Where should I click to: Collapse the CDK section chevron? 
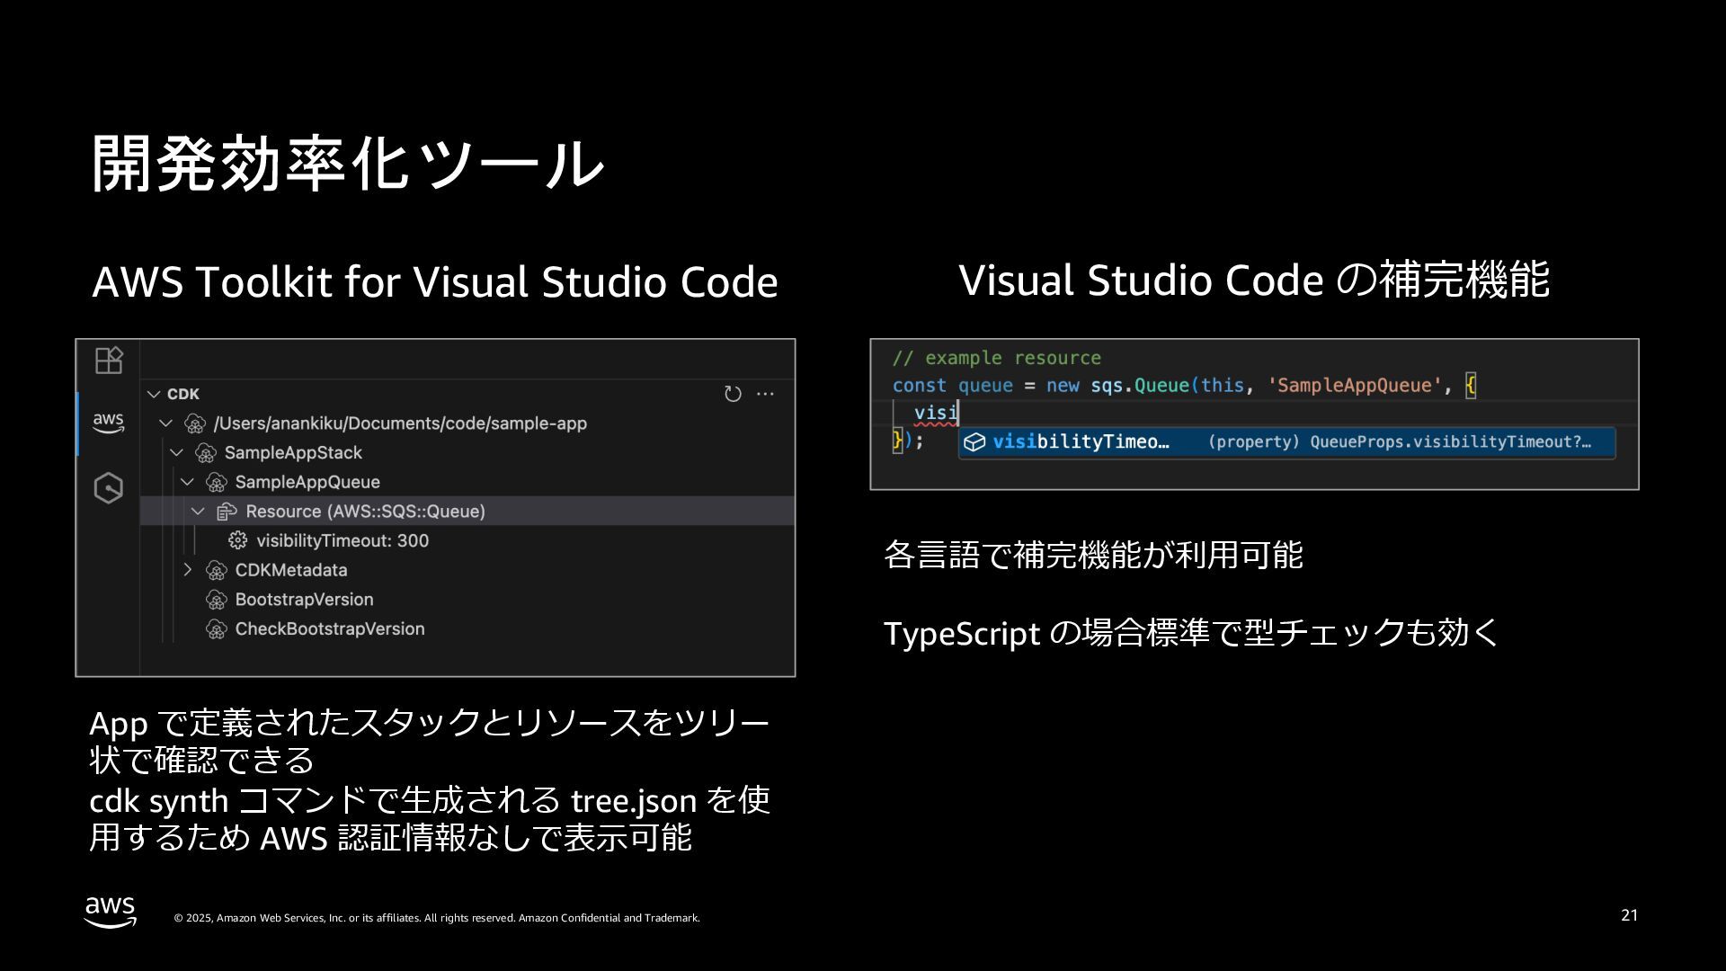[x=154, y=394]
